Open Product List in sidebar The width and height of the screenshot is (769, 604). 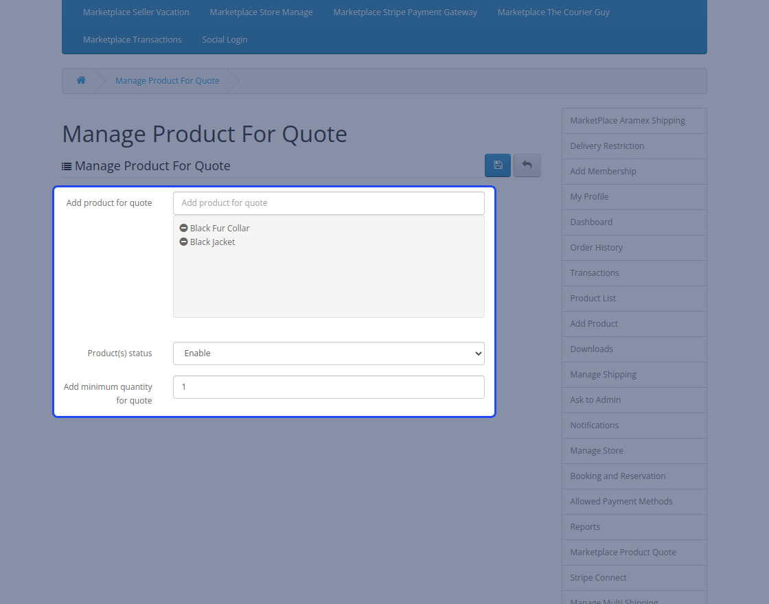point(634,299)
